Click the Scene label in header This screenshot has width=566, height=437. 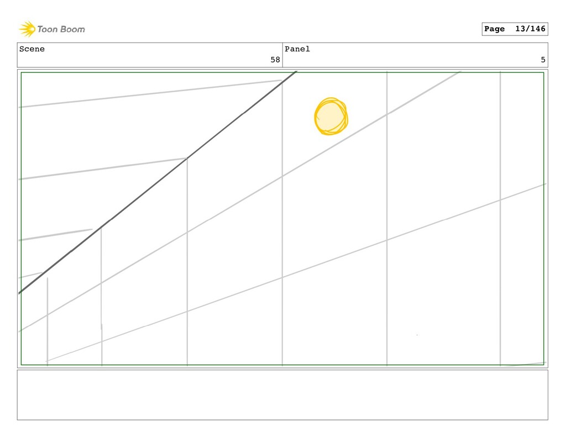click(32, 49)
